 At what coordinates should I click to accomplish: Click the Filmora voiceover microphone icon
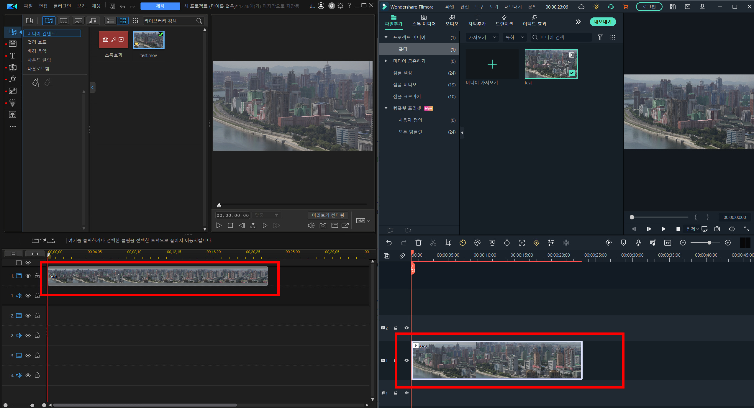tap(638, 243)
